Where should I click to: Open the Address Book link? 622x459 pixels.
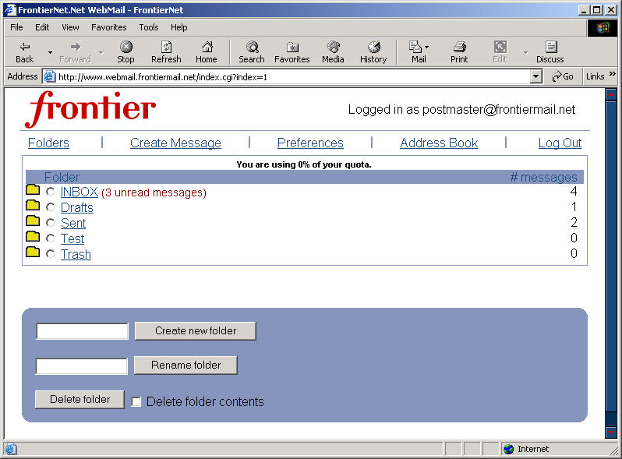tap(439, 143)
